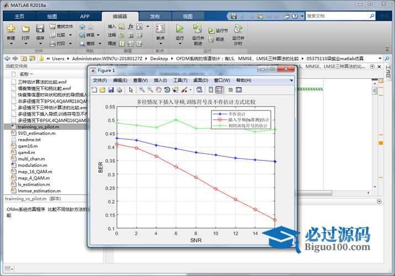Switch to the 发布 (Publish) tab

pos(155,17)
